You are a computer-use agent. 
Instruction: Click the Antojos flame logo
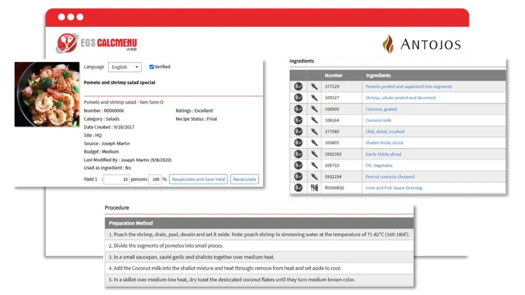[x=388, y=44]
